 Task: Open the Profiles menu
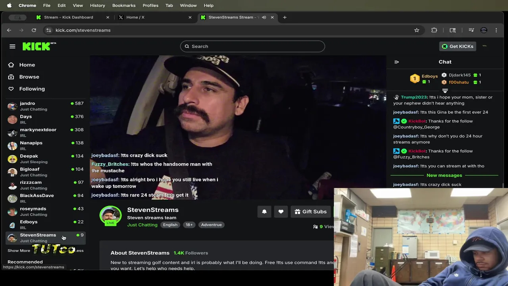[150, 5]
